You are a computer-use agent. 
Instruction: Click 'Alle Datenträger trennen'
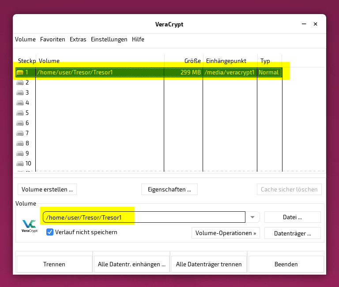coord(209,264)
